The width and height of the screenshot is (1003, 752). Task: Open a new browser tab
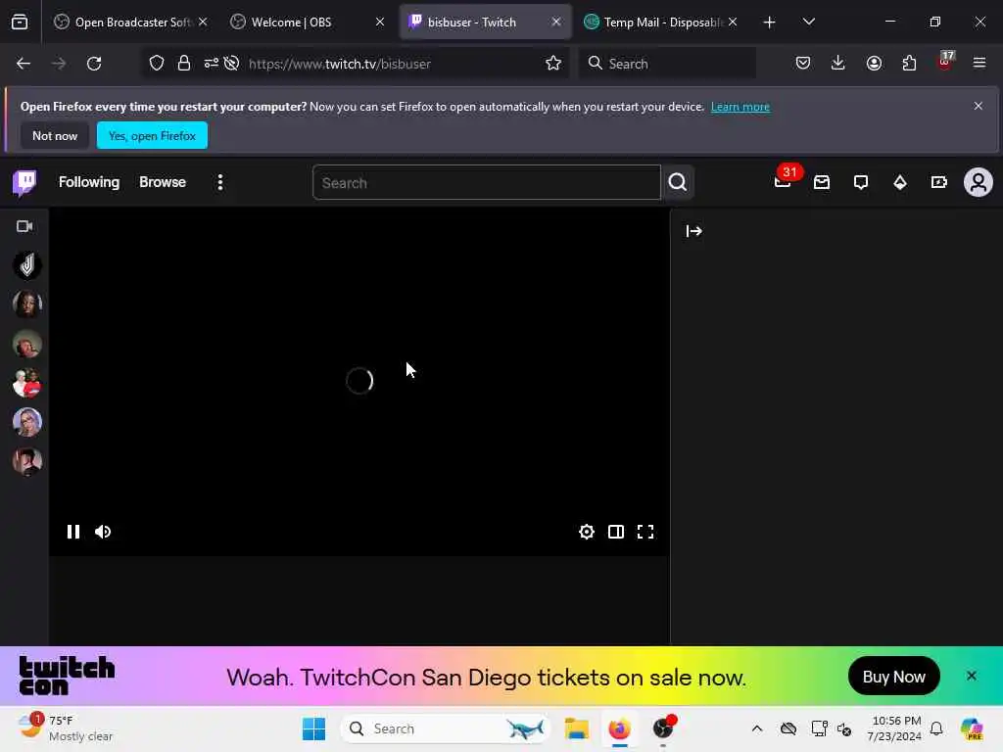point(770,23)
